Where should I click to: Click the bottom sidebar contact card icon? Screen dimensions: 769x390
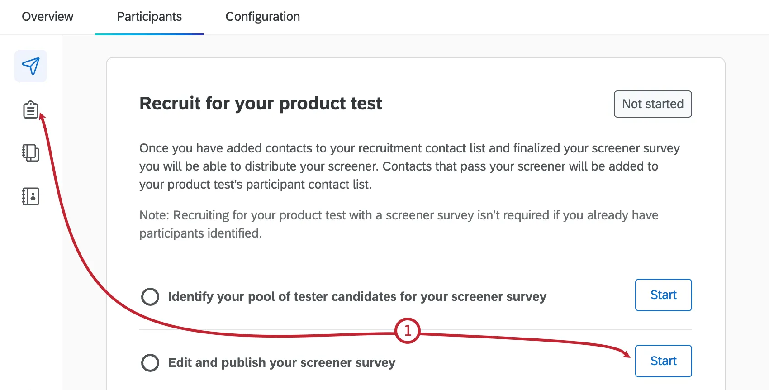coord(31,196)
